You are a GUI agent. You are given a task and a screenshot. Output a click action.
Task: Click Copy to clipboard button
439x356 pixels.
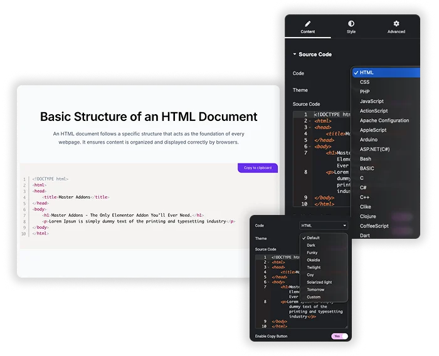point(258,168)
